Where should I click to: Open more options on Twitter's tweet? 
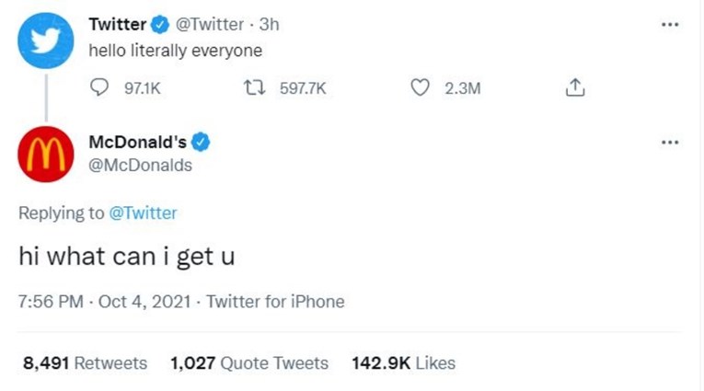[669, 25]
